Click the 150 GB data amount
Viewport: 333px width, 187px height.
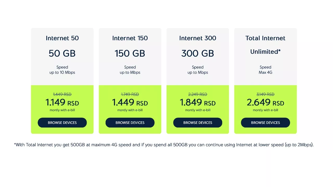coord(130,54)
